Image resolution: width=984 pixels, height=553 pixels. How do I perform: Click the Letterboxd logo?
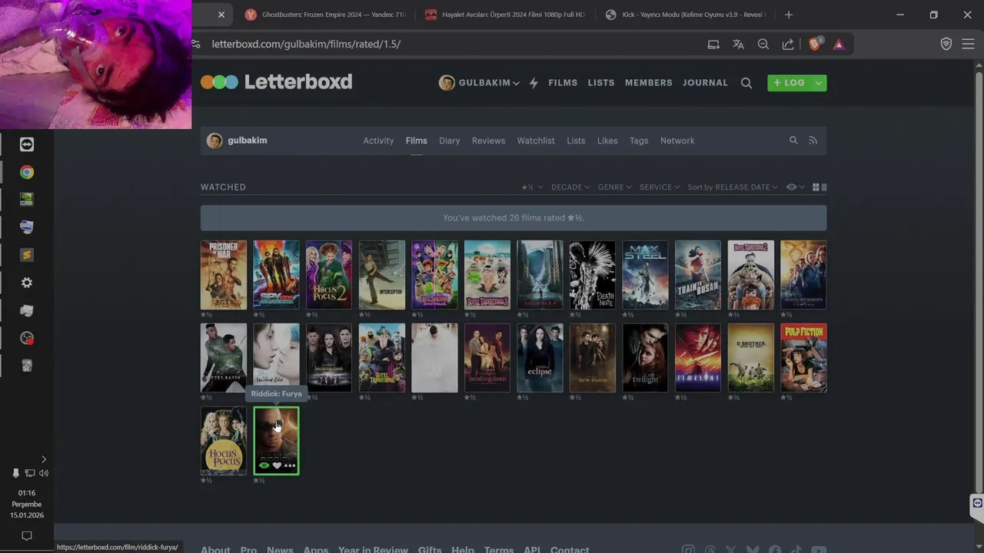click(x=277, y=82)
